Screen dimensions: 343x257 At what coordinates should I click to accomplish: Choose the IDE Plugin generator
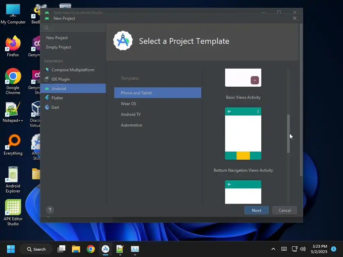pyautogui.click(x=73, y=79)
